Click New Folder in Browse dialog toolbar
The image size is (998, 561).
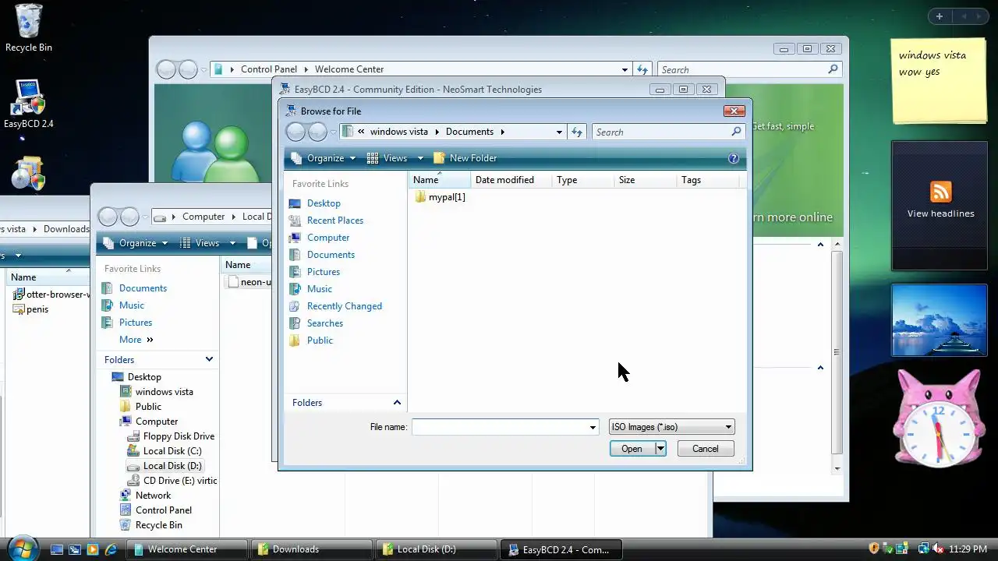465,158
